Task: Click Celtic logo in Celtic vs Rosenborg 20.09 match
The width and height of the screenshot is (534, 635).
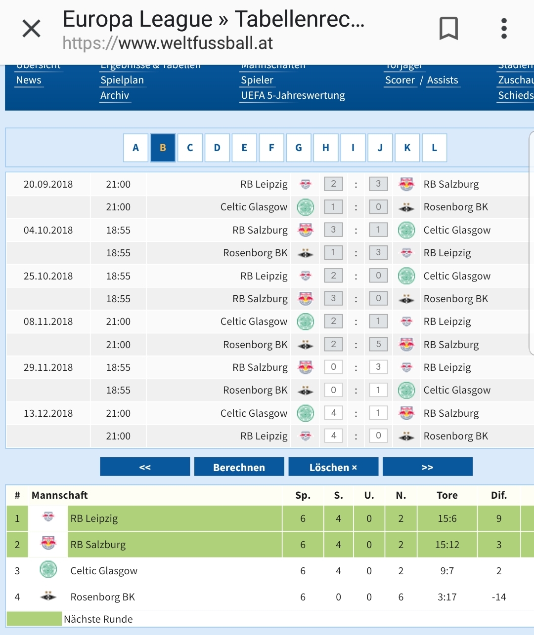Action: [x=306, y=207]
